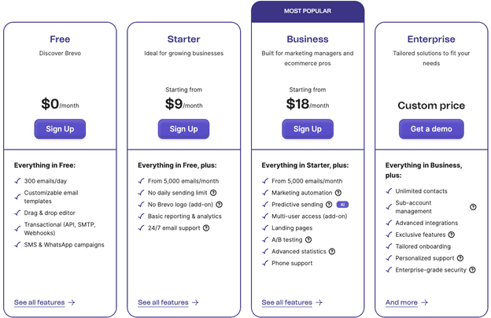Follow the And more link for Enterprise
491x318 pixels.
click(407, 302)
